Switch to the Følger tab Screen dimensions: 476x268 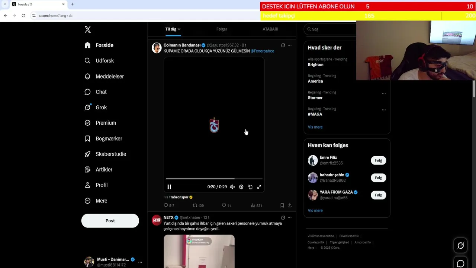click(222, 29)
